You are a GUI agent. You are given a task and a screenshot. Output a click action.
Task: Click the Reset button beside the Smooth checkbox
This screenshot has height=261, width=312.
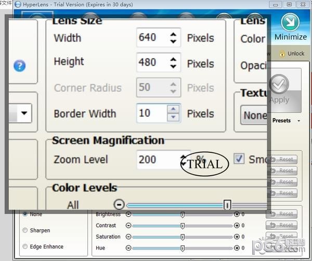click(283, 159)
